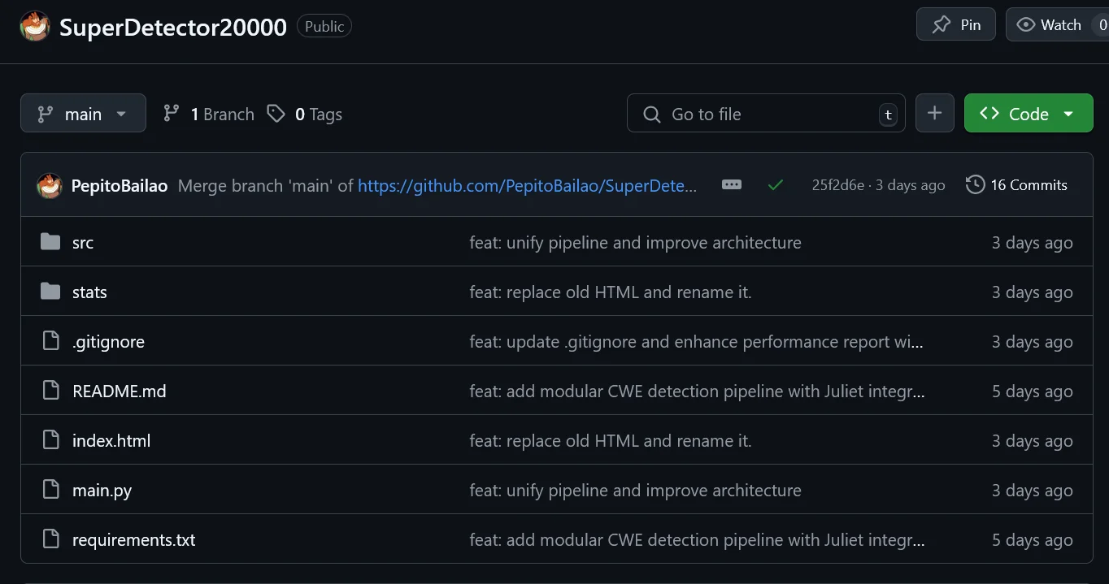Viewport: 1109px width, 584px height.
Task: Click the '5 days ago' timestamp for requirements.txt
Action: (1032, 540)
